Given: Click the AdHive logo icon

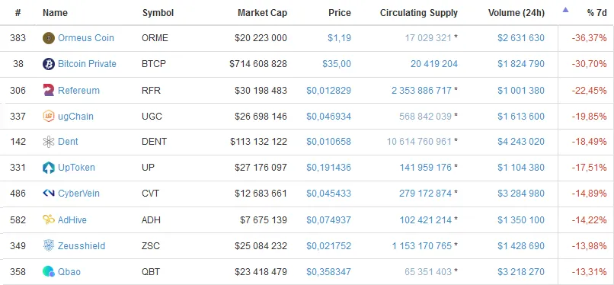Looking at the screenshot, I should [49, 219].
